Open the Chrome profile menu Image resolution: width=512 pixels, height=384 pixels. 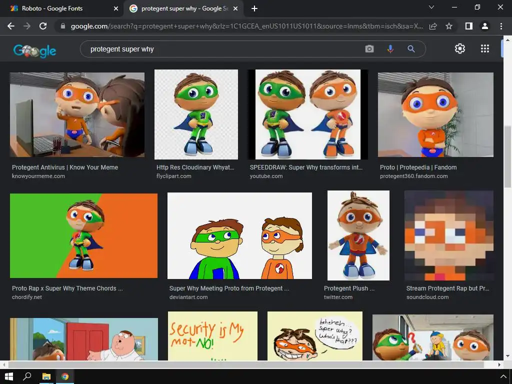(x=485, y=26)
